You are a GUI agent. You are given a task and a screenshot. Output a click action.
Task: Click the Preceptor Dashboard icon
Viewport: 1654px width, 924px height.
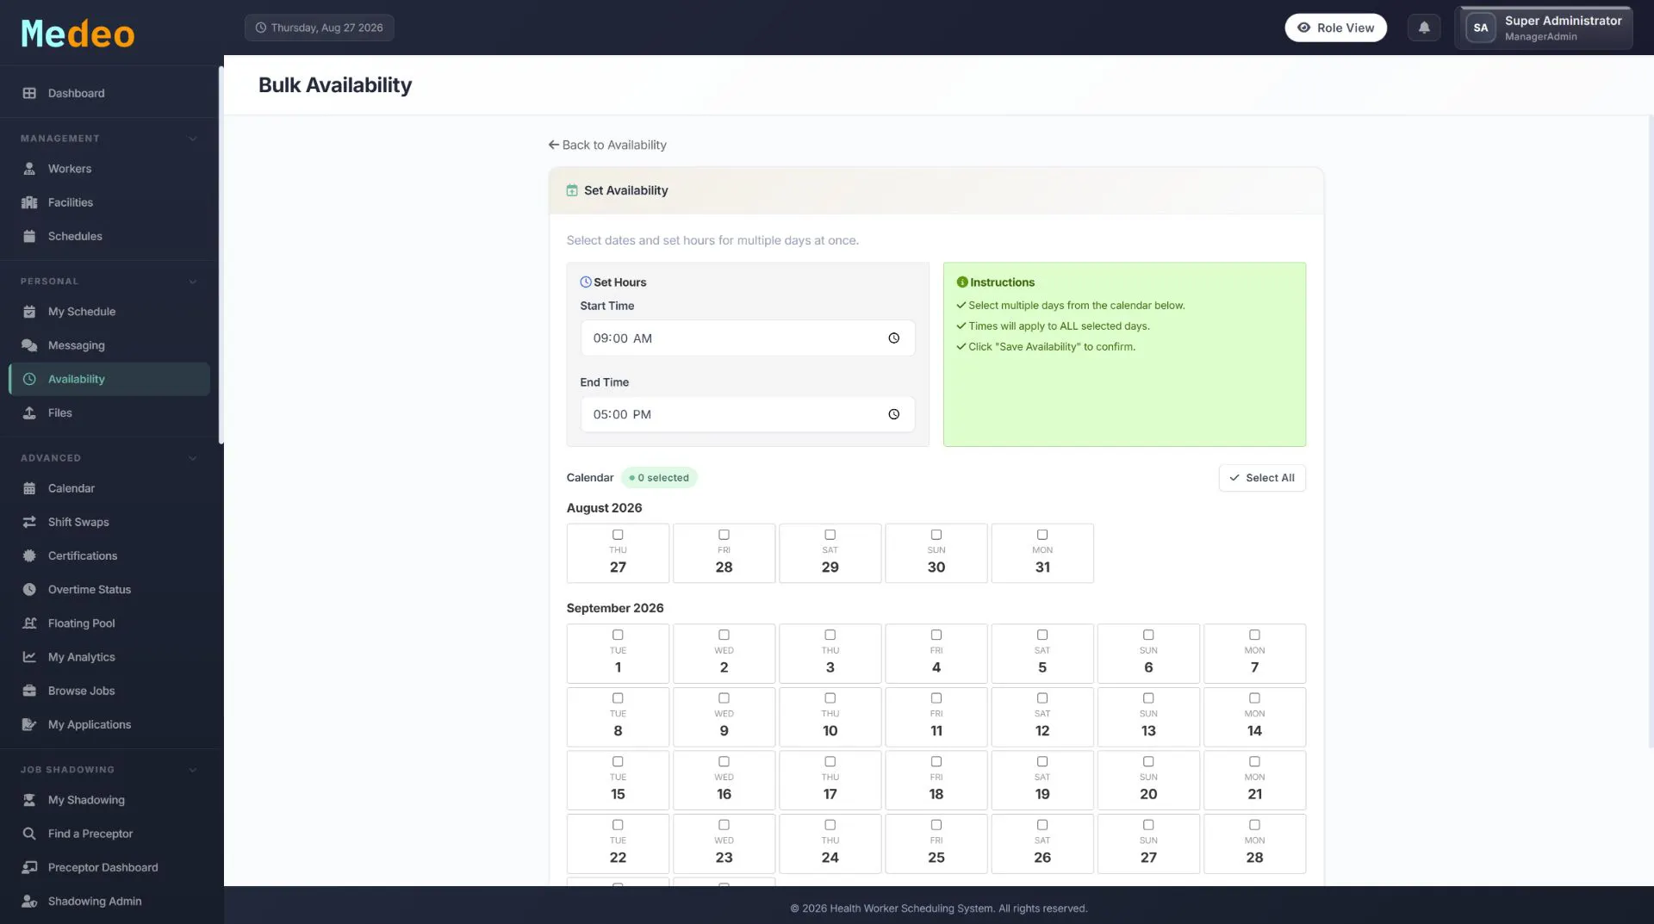[x=29, y=867]
